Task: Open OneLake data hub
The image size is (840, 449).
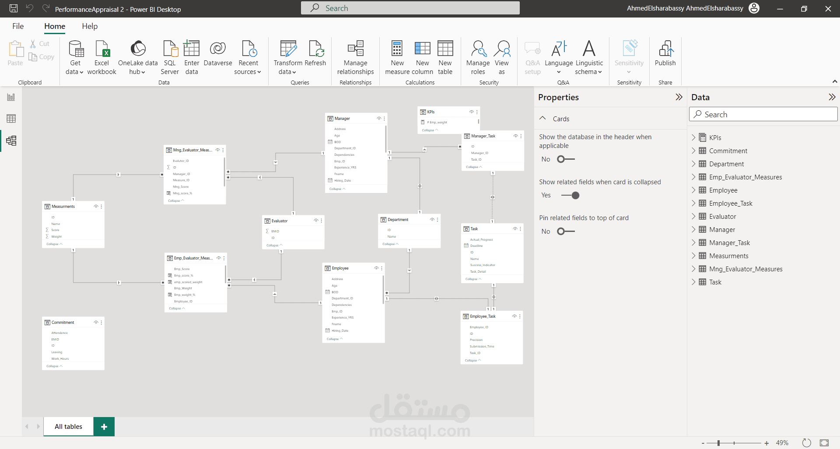Action: (x=138, y=57)
